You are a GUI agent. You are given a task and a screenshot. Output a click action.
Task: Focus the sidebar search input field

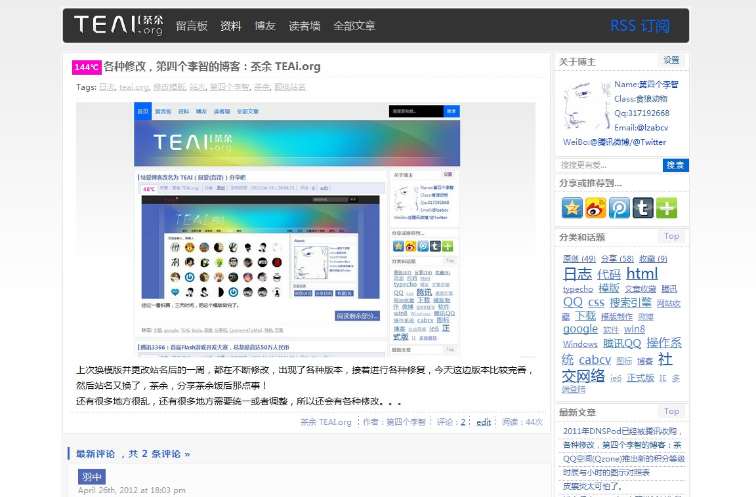coord(609,165)
